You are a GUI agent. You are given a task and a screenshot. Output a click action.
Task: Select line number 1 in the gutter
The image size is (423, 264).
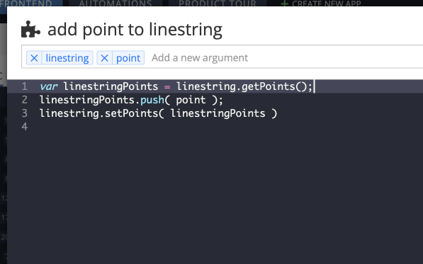click(25, 86)
